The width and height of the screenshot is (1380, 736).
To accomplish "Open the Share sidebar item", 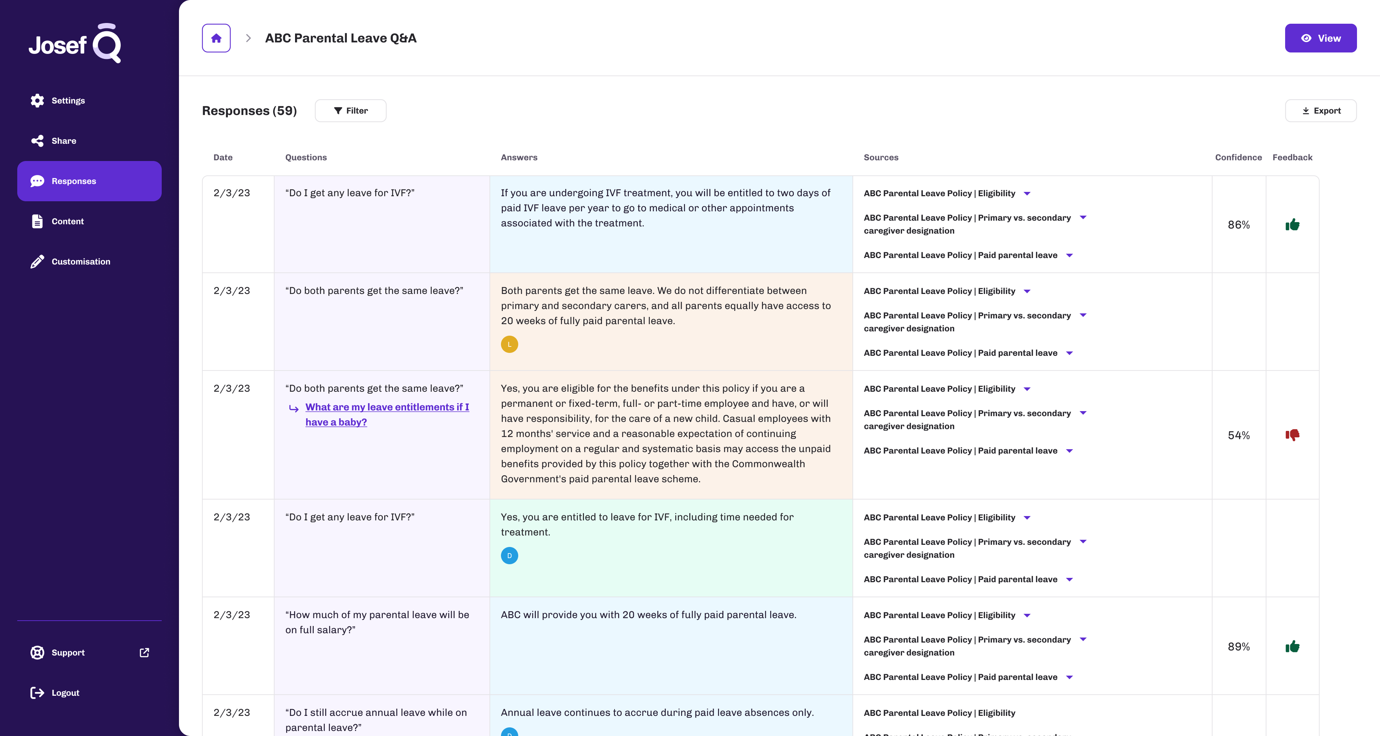I will (x=63, y=141).
